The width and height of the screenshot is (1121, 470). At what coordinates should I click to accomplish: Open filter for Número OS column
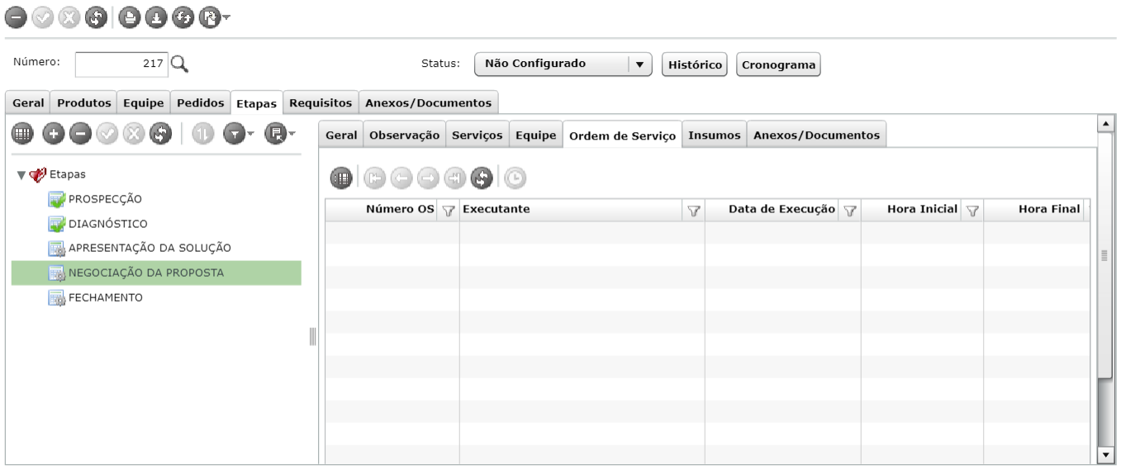pos(449,211)
